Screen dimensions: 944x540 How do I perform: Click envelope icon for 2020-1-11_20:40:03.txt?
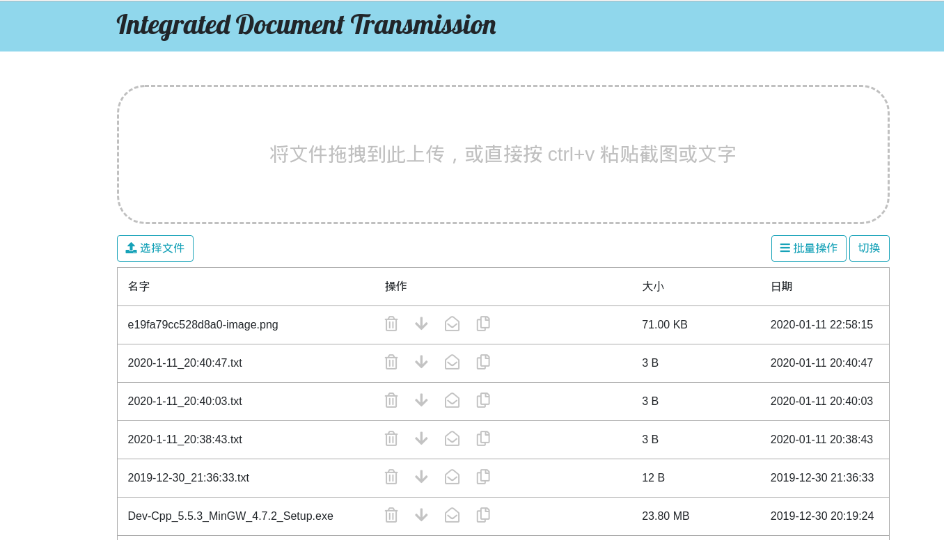452,401
